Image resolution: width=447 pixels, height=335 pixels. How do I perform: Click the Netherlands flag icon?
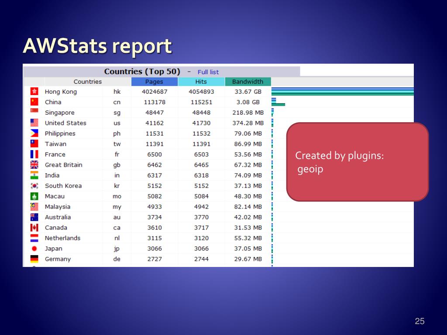[34, 238]
